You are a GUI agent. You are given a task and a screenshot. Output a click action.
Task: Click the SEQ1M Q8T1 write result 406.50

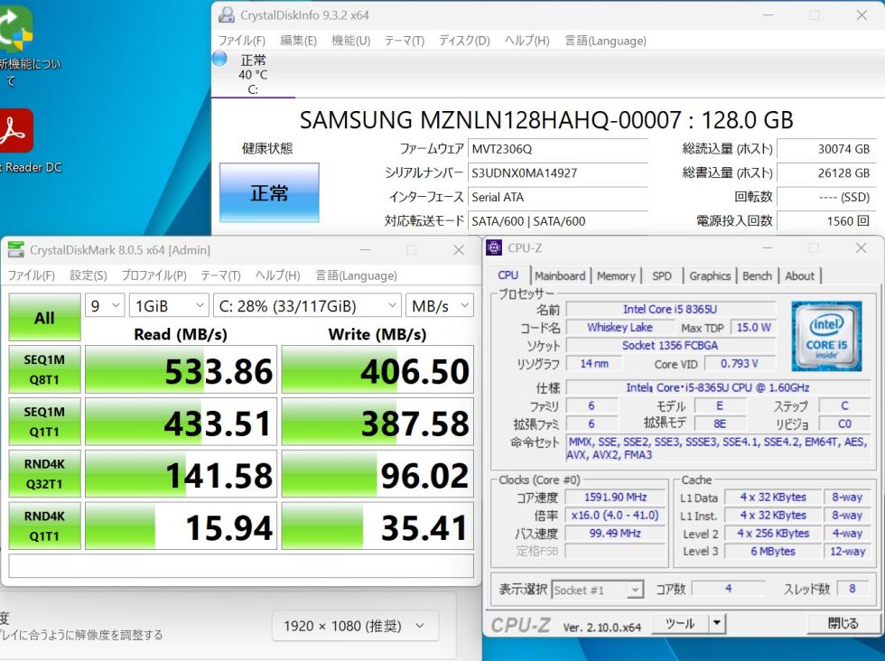[377, 369]
